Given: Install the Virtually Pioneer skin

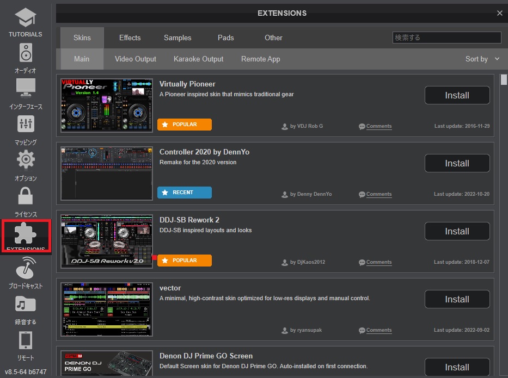Looking at the screenshot, I should (x=457, y=95).
